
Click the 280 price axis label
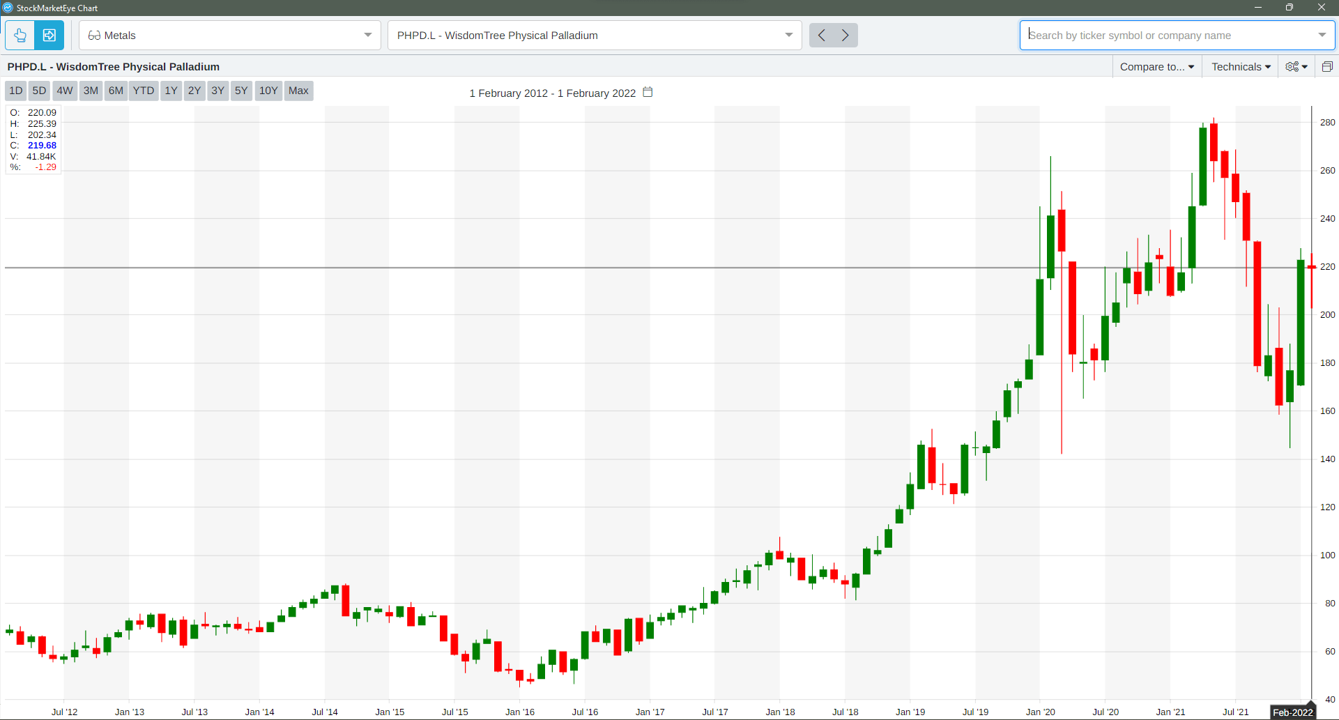(1327, 123)
